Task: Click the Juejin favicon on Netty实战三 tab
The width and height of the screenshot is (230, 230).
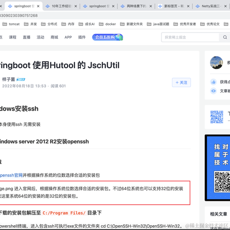Action: (x=197, y=6)
